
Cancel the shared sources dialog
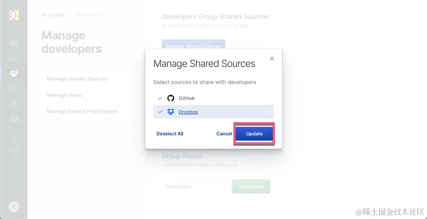[224, 134]
